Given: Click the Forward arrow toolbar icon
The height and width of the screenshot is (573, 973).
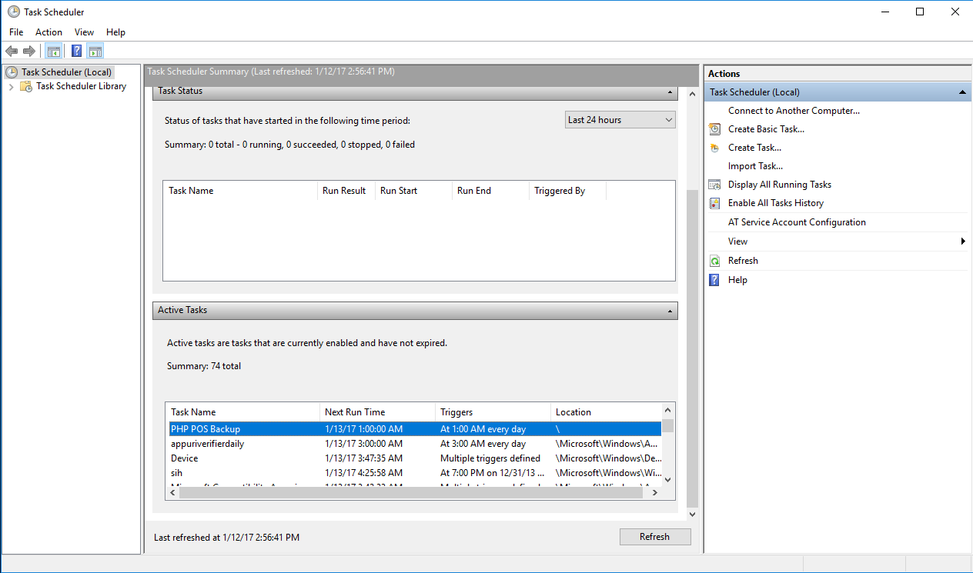Looking at the screenshot, I should 29,52.
